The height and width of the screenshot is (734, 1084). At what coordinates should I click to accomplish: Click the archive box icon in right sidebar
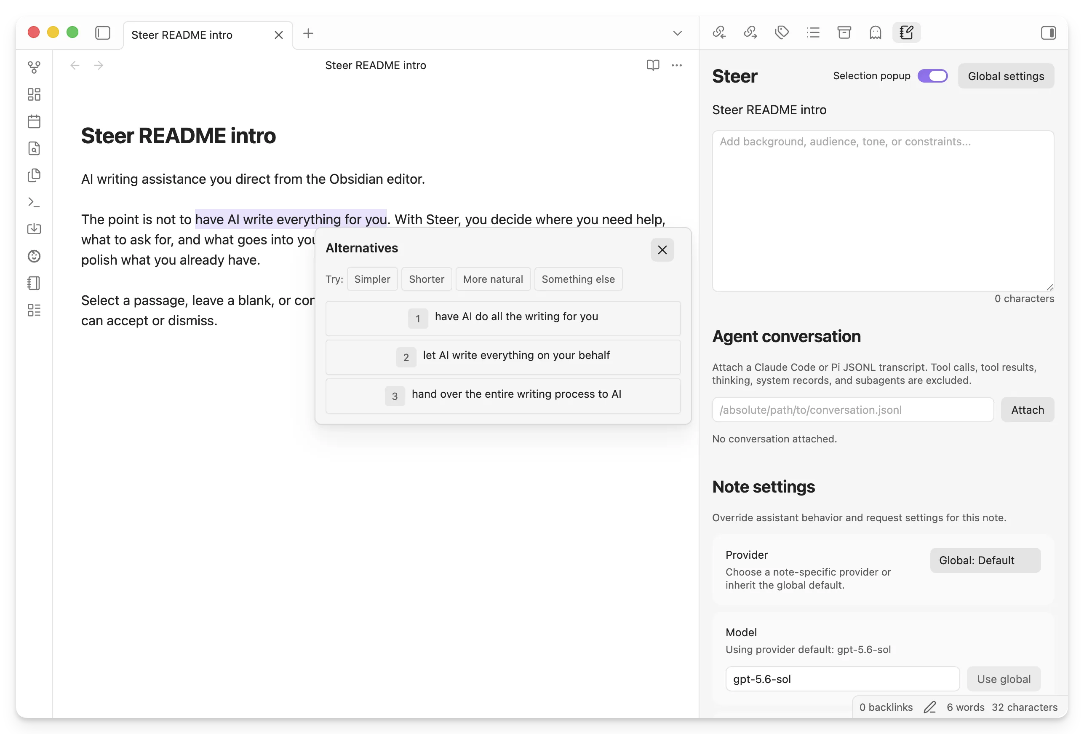(844, 33)
